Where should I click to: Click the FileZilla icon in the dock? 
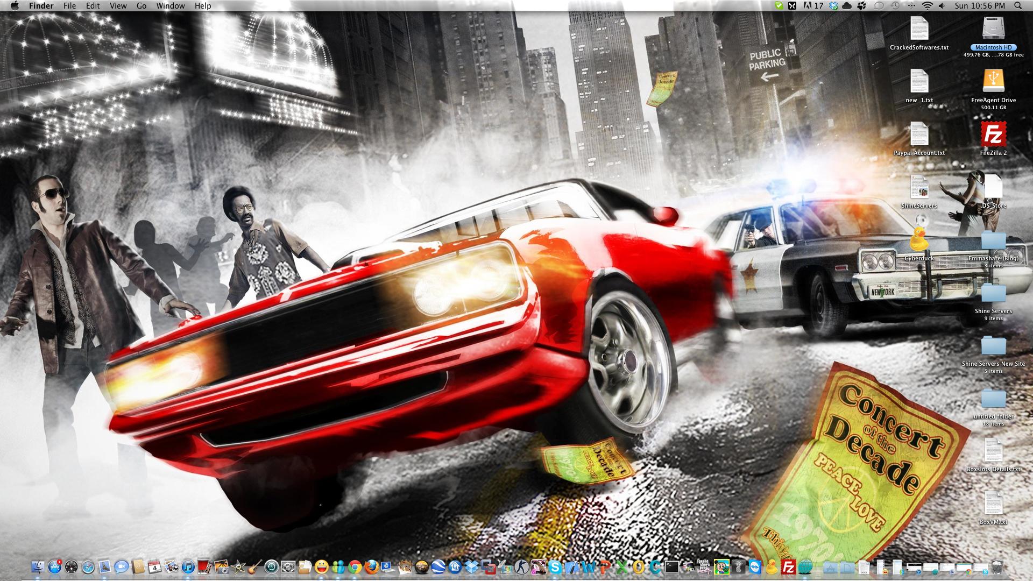point(788,566)
